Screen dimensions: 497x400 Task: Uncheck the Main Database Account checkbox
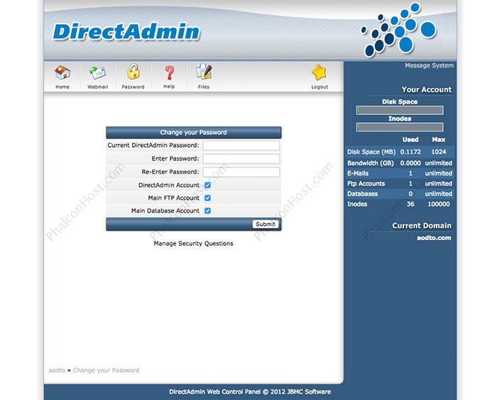point(207,210)
